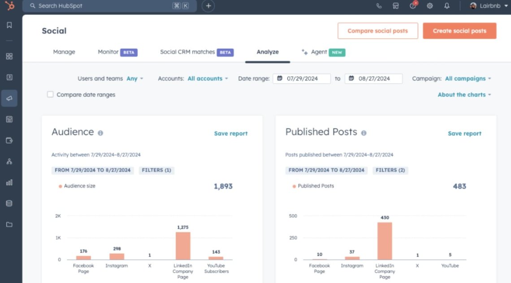Viewport: 511px width, 283px height.
Task: Open the Content icon in sidebar
Action: (9, 119)
